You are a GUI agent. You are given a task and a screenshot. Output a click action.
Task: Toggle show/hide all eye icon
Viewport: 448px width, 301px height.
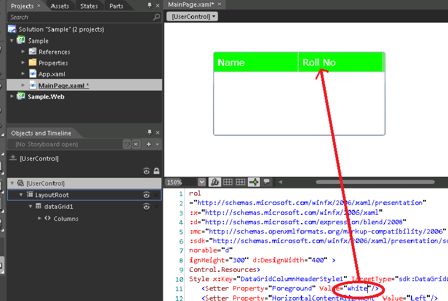point(147,171)
